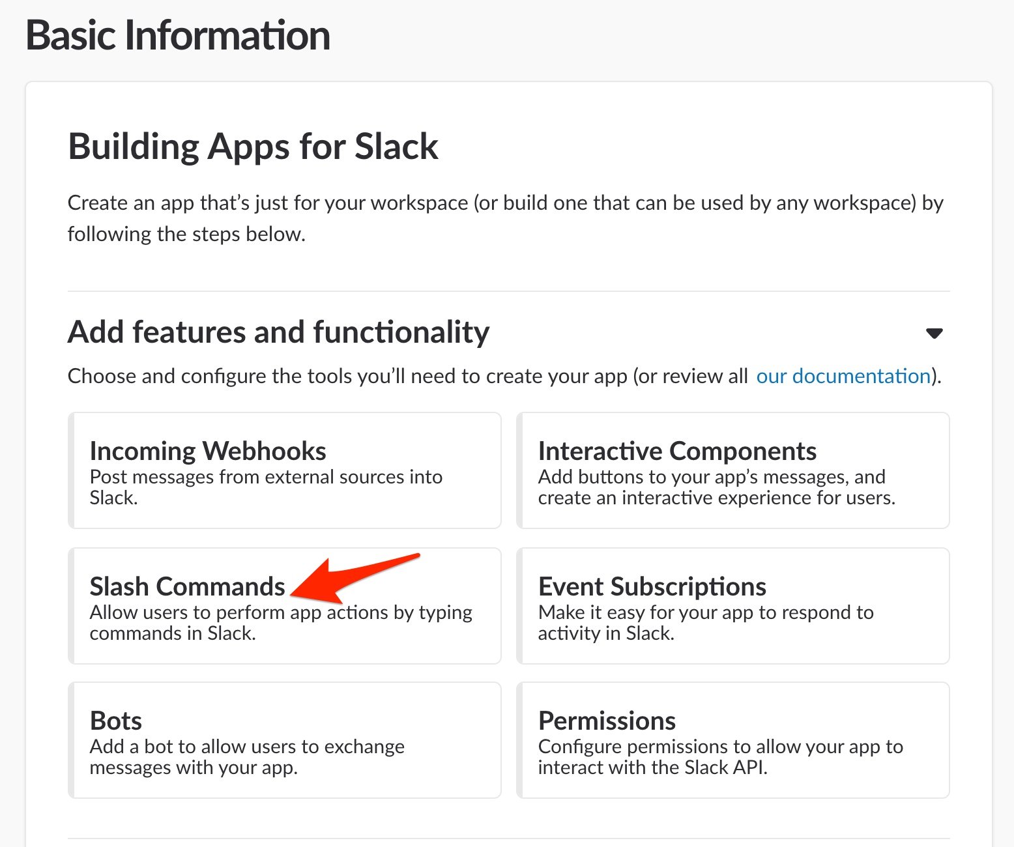Open the Incoming Webhooks feature card title
The image size is (1014, 847).
pos(208,451)
